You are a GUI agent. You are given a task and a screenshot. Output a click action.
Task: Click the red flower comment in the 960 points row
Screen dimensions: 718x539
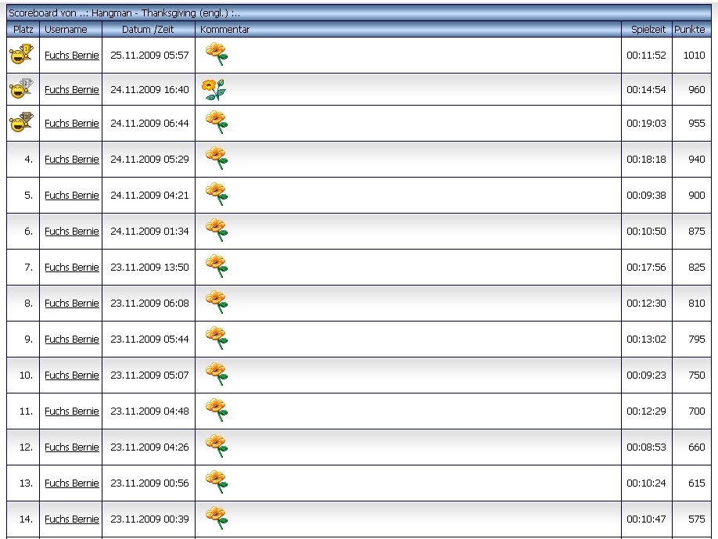tap(214, 89)
